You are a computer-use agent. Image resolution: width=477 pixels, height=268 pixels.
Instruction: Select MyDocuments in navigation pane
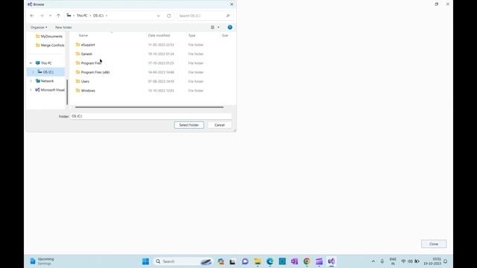tap(48, 36)
